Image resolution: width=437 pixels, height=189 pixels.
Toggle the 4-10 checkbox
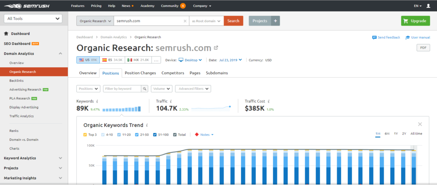click(x=102, y=135)
